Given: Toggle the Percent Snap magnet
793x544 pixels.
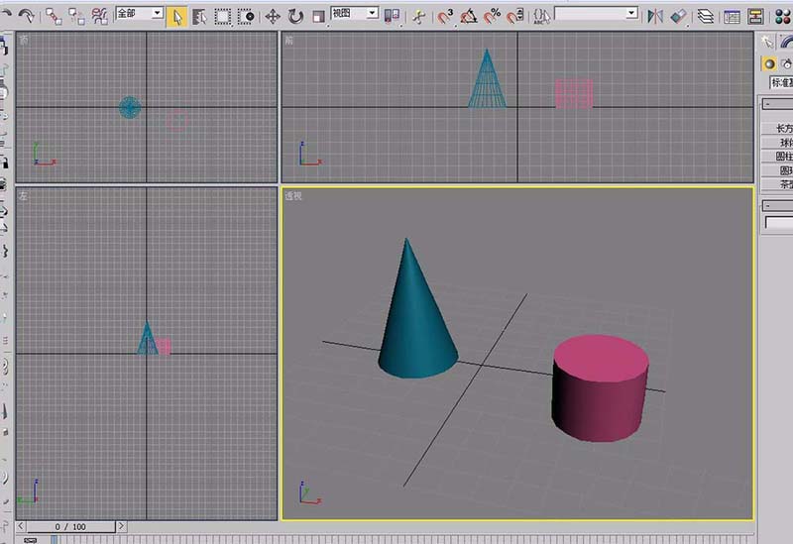Looking at the screenshot, I should (492, 16).
